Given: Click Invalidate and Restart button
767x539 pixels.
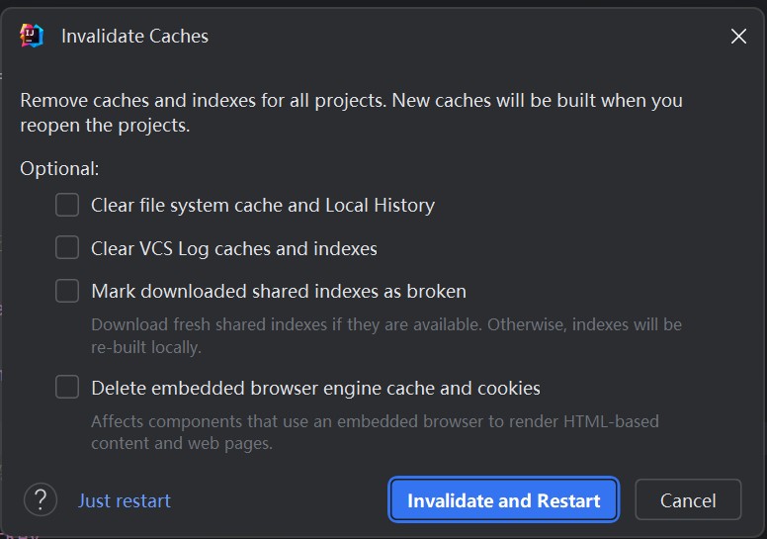Looking at the screenshot, I should [503, 499].
